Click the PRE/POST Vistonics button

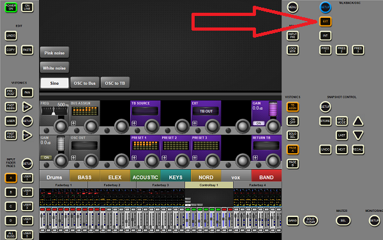point(11,93)
